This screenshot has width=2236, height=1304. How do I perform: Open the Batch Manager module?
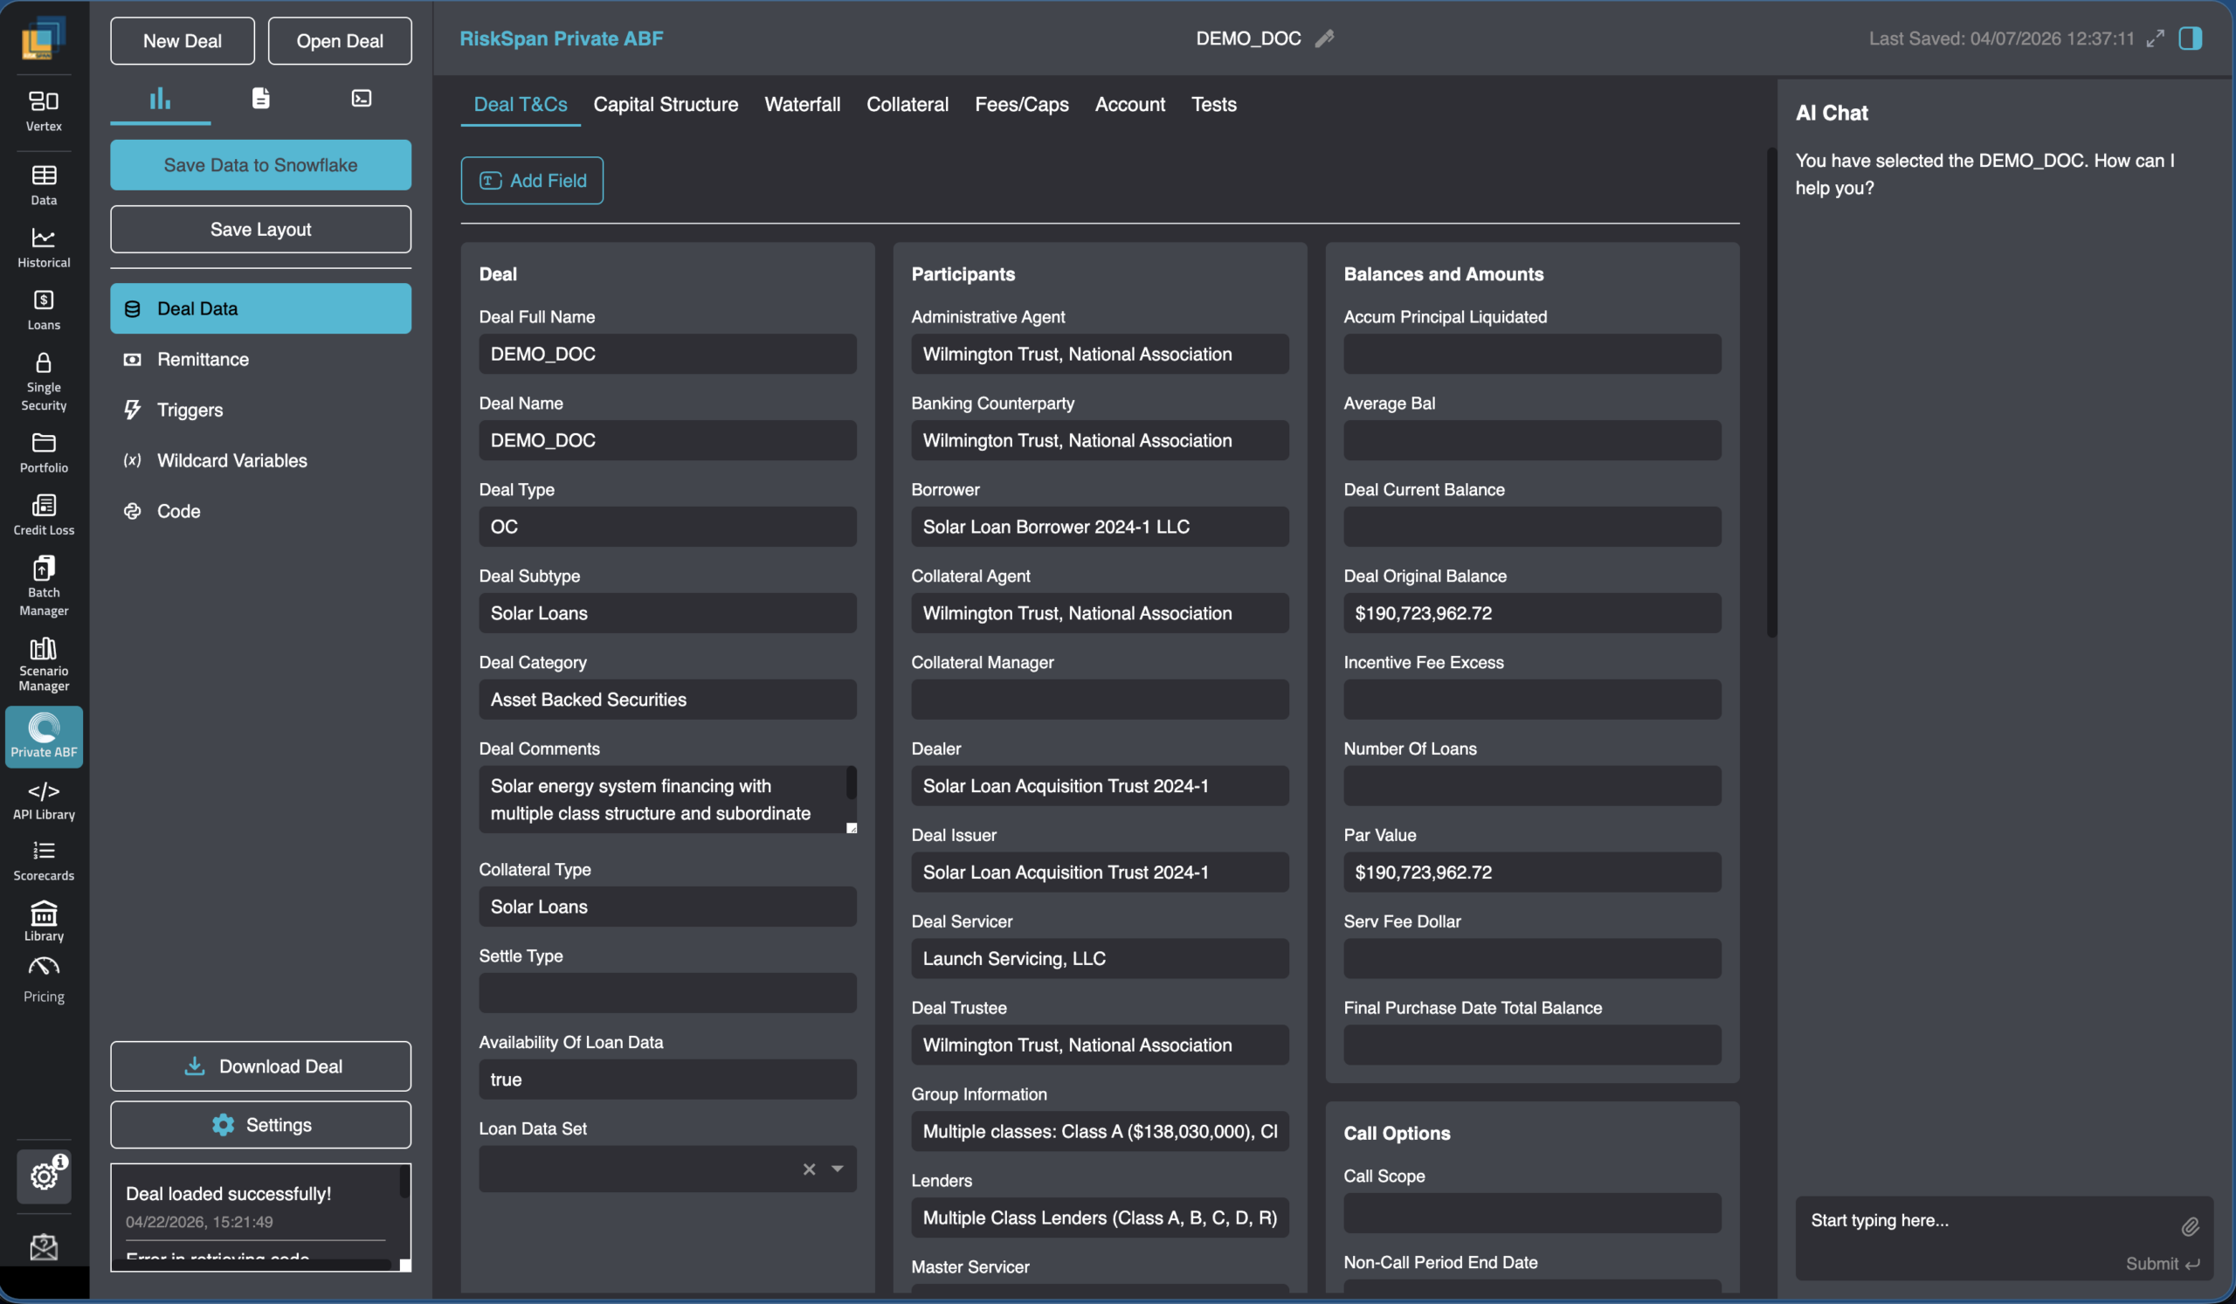pos(44,585)
